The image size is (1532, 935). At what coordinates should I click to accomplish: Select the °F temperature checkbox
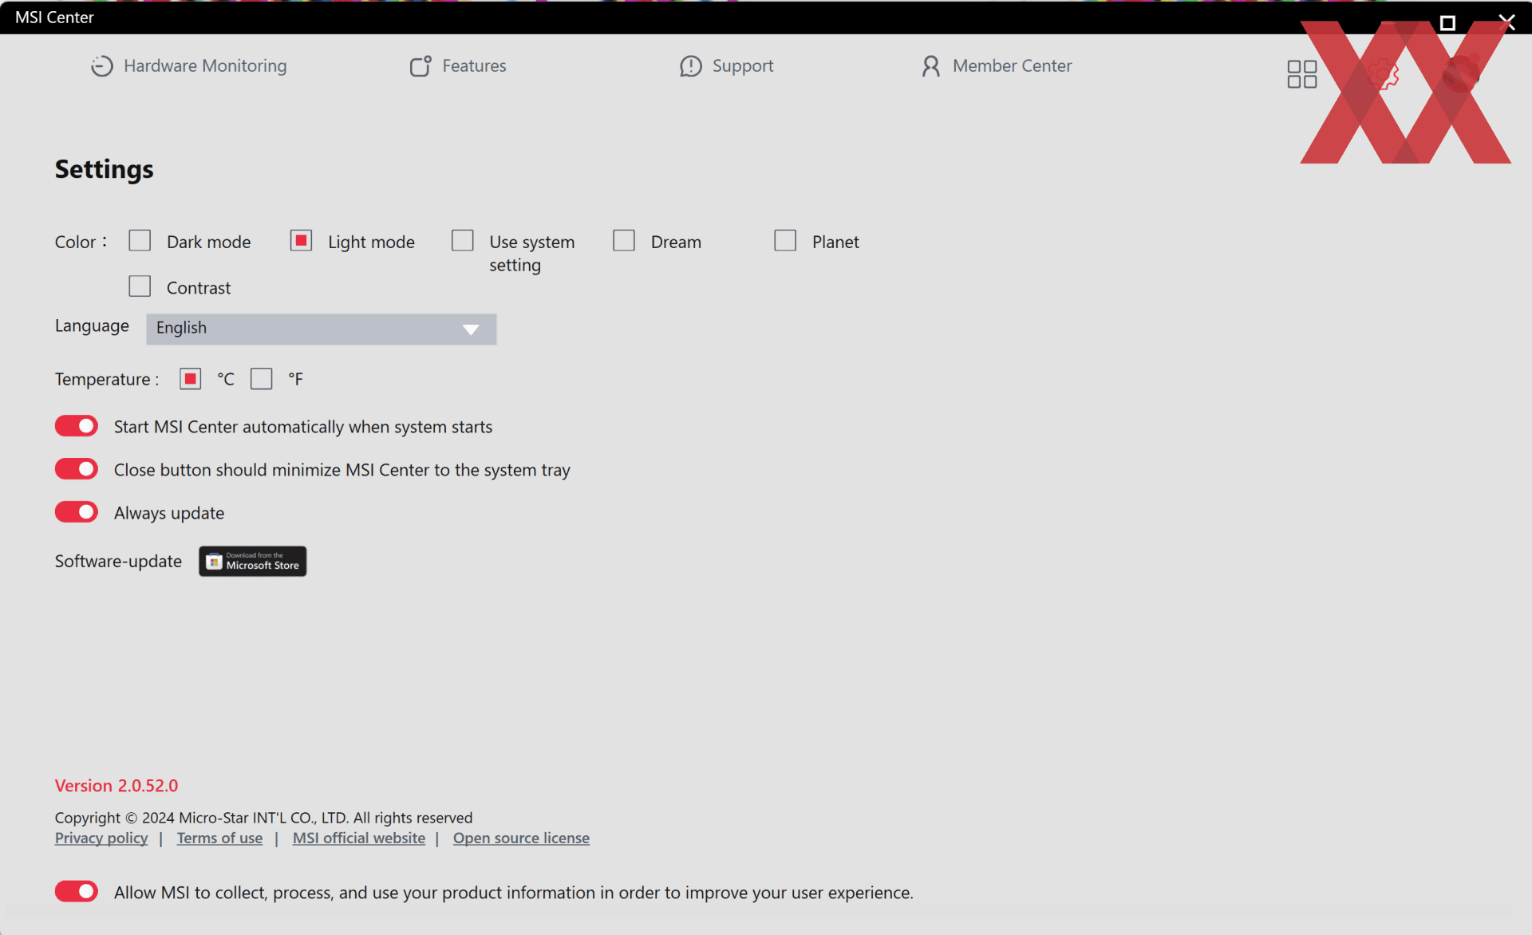coord(261,378)
